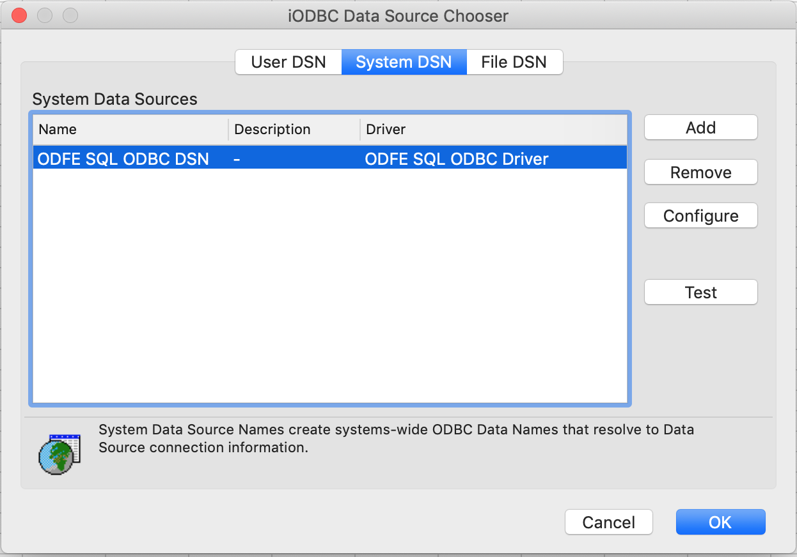Open the File DSN tab
Screen dimensions: 797x557
514,62
